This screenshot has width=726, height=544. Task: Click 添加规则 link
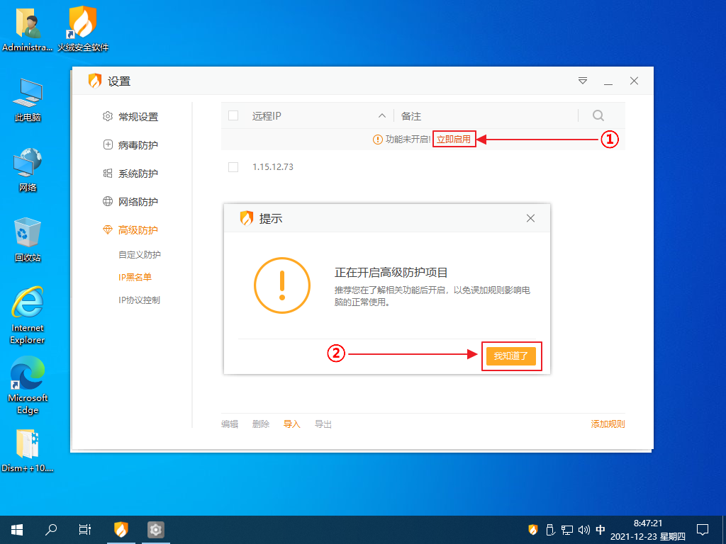point(608,424)
